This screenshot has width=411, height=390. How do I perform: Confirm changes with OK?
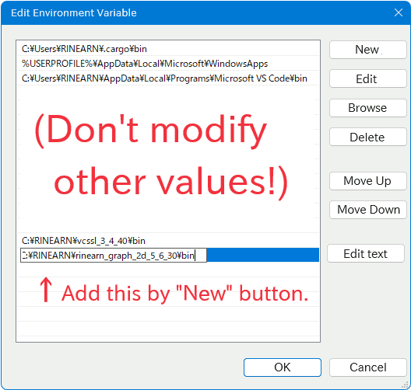coord(283,367)
